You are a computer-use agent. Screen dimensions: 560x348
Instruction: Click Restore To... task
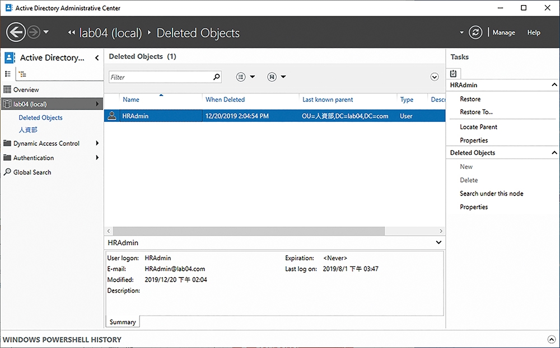point(476,112)
